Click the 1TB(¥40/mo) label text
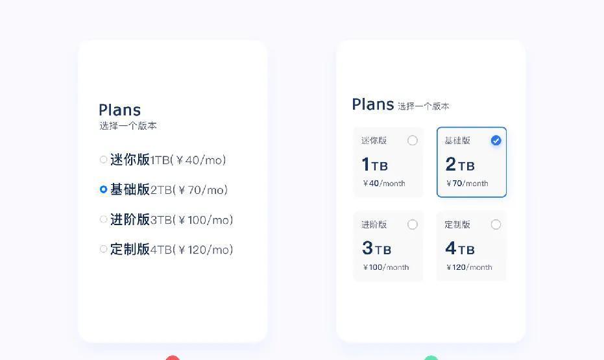Viewport: 604px width, 360px height. coord(188,160)
